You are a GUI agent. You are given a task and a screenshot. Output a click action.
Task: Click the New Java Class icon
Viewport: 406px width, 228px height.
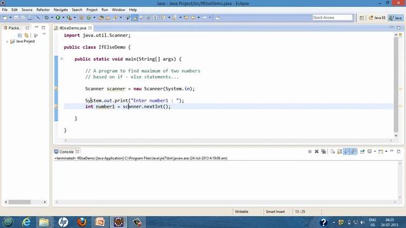89,18
